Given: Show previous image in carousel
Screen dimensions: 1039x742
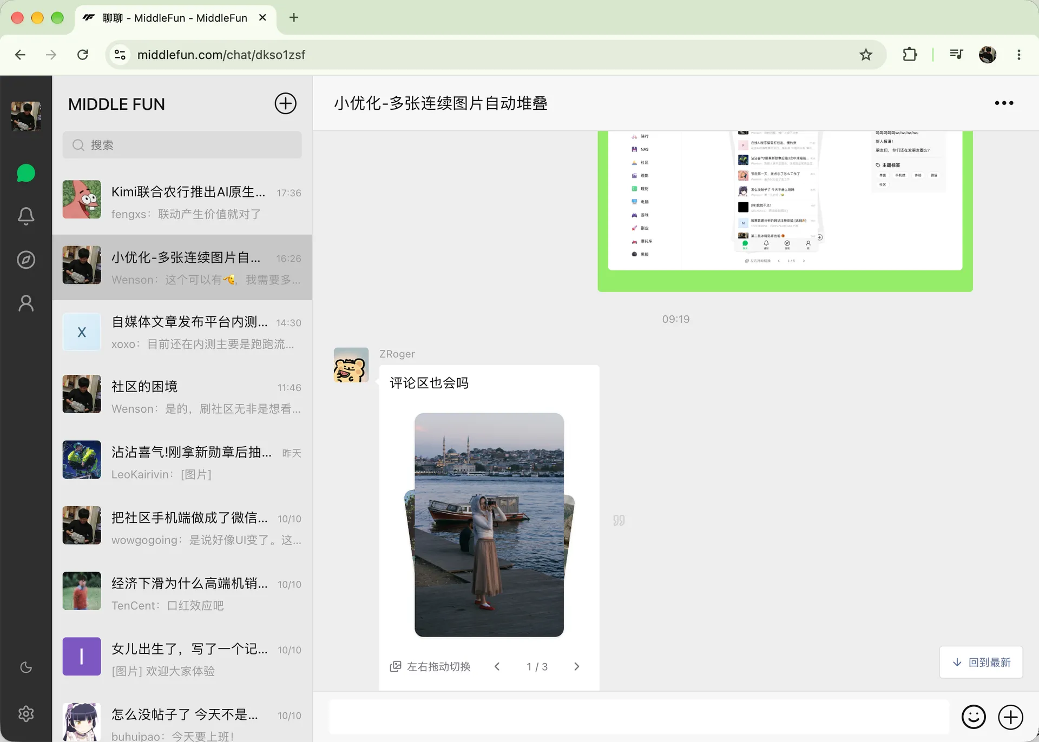Looking at the screenshot, I should [497, 666].
